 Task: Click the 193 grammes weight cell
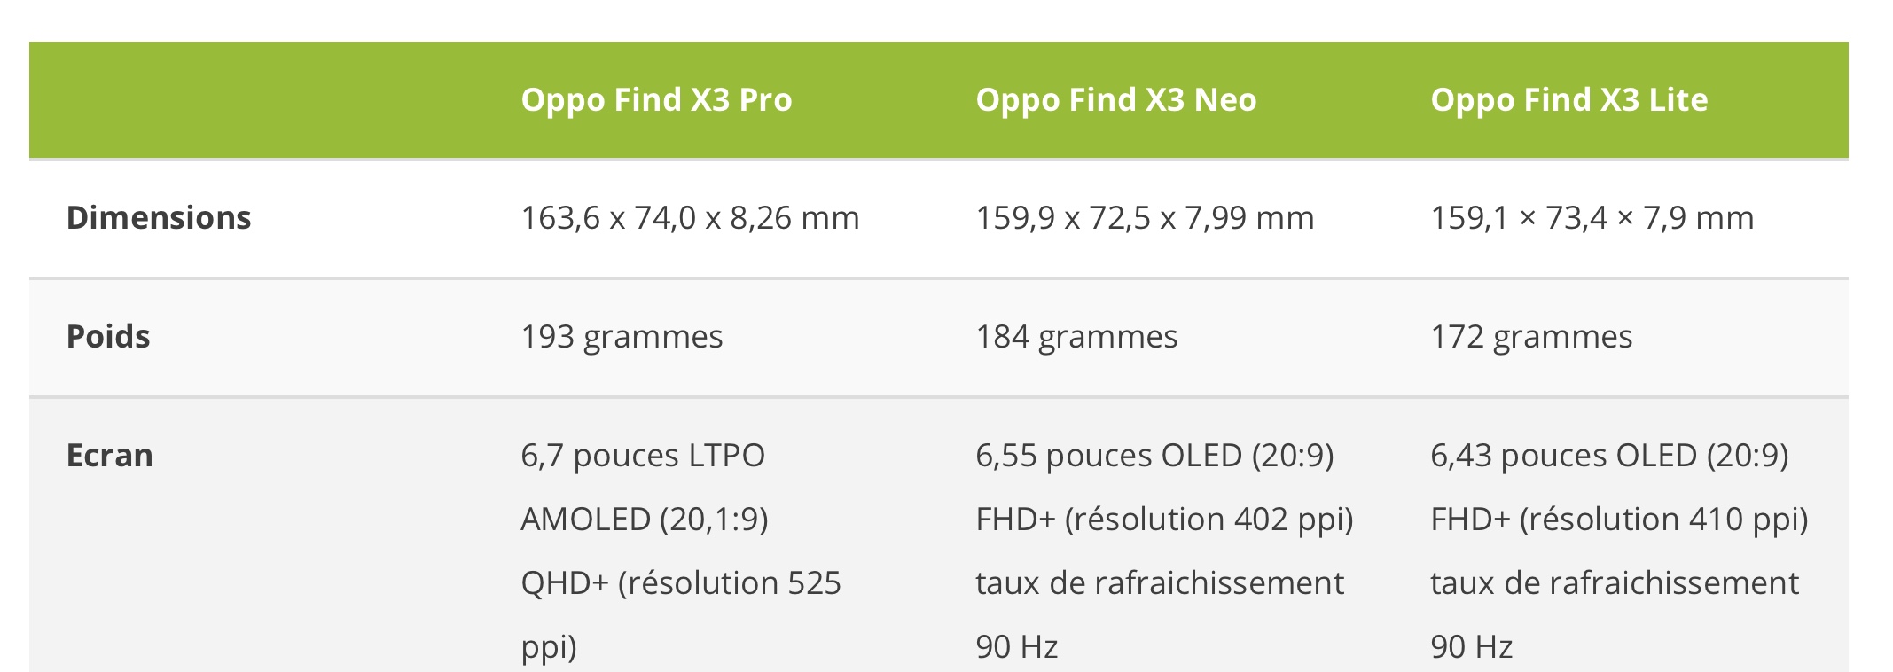pyautogui.click(x=622, y=337)
